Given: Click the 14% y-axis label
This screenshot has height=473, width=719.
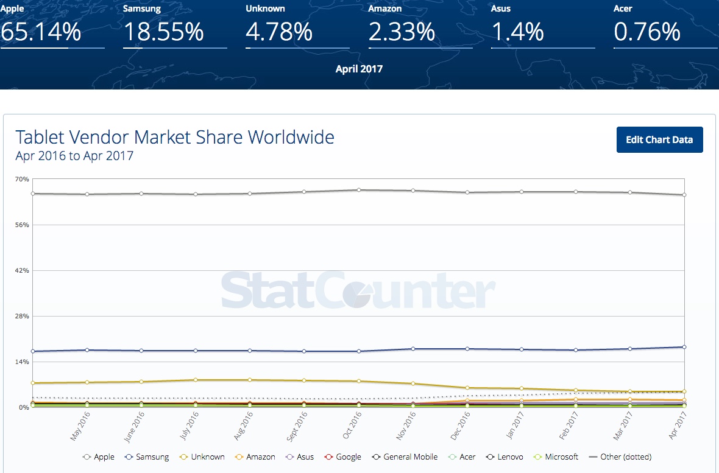Looking at the screenshot, I should pyautogui.click(x=22, y=362).
